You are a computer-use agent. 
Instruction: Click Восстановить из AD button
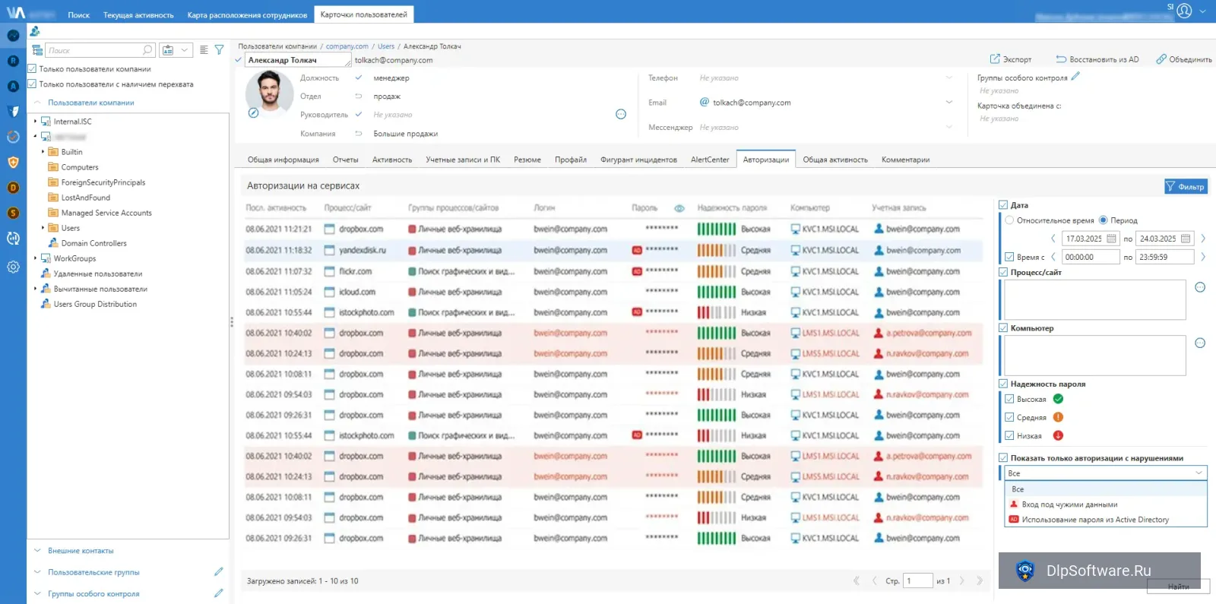point(1097,59)
